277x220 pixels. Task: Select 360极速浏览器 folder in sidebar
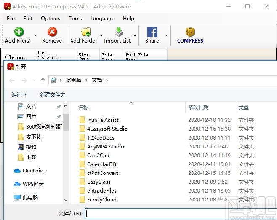(x=40, y=127)
